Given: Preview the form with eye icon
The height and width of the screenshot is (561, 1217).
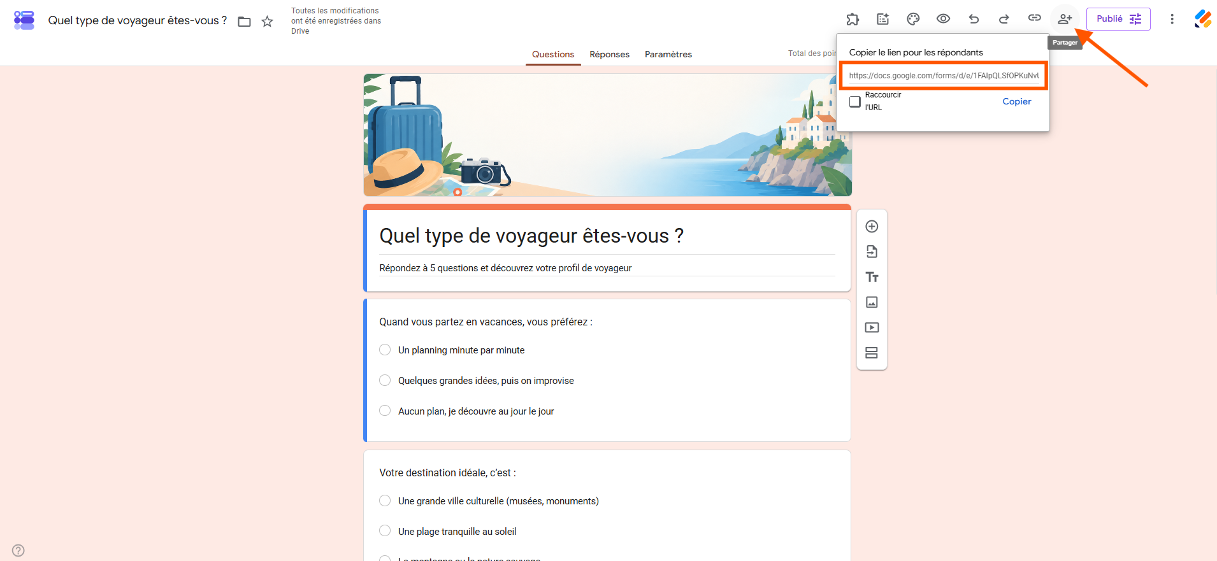Looking at the screenshot, I should (x=943, y=19).
